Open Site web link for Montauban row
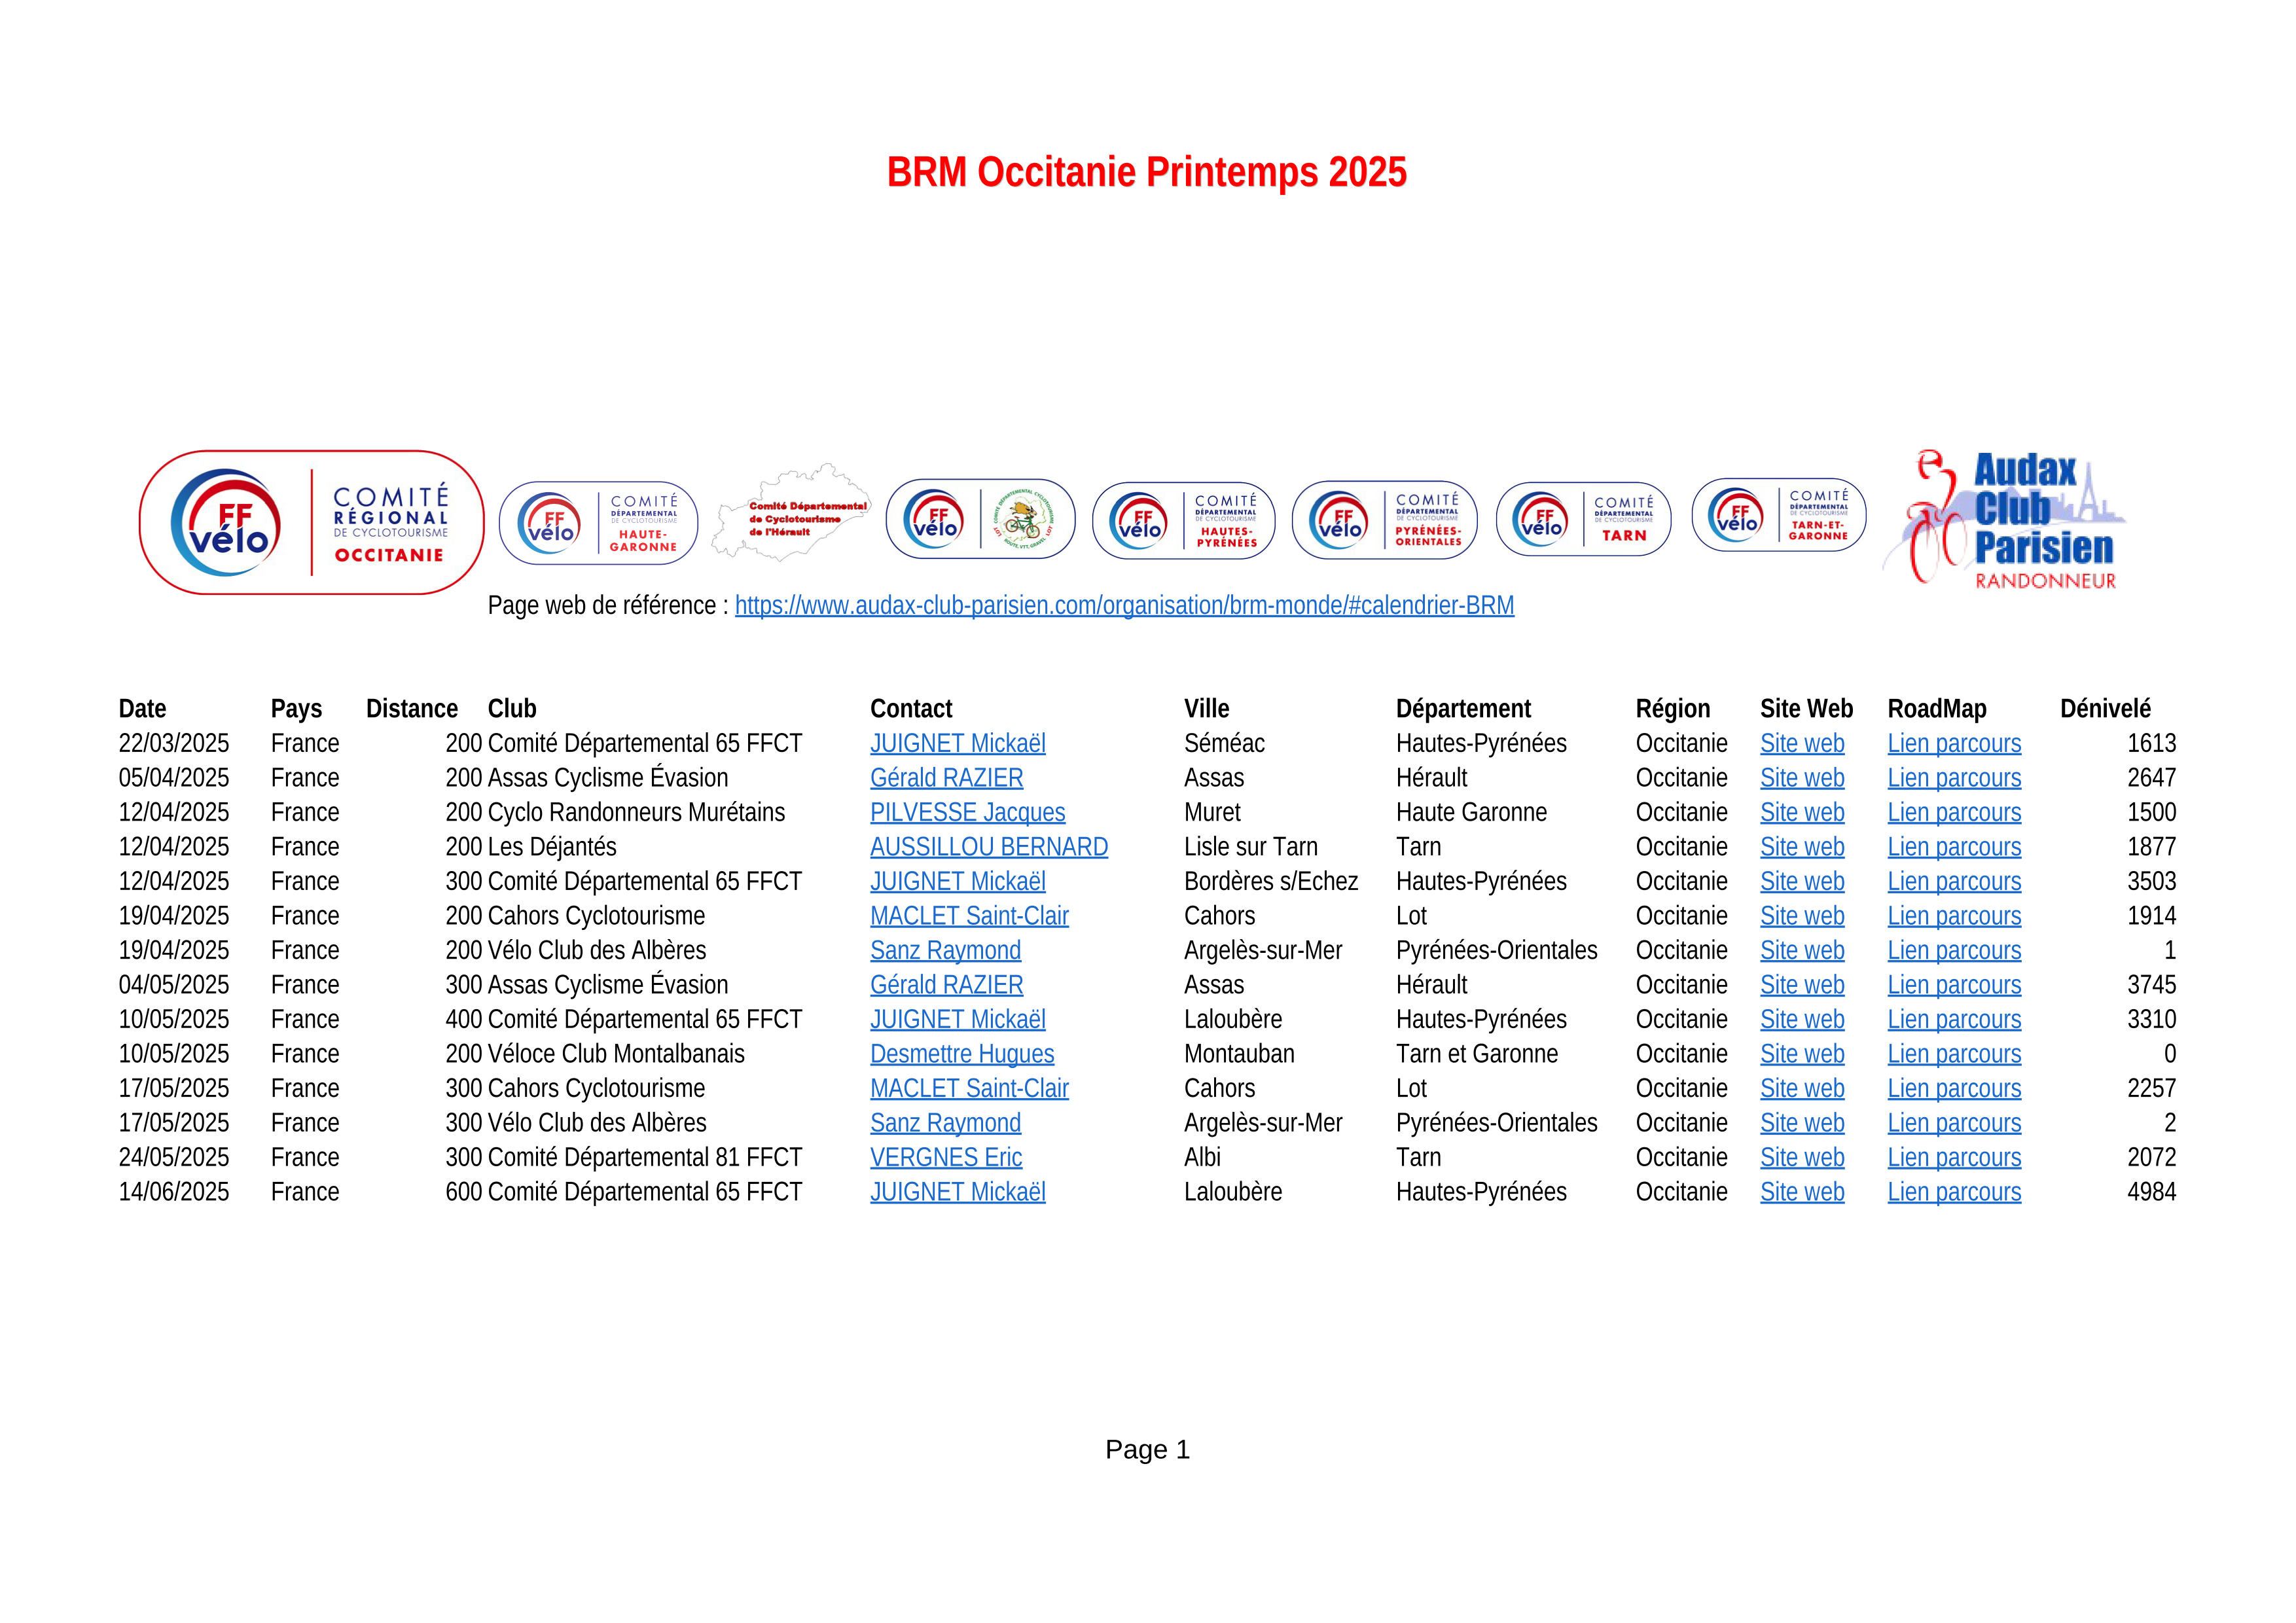This screenshot has width=2296, height=1623. click(x=1802, y=1054)
